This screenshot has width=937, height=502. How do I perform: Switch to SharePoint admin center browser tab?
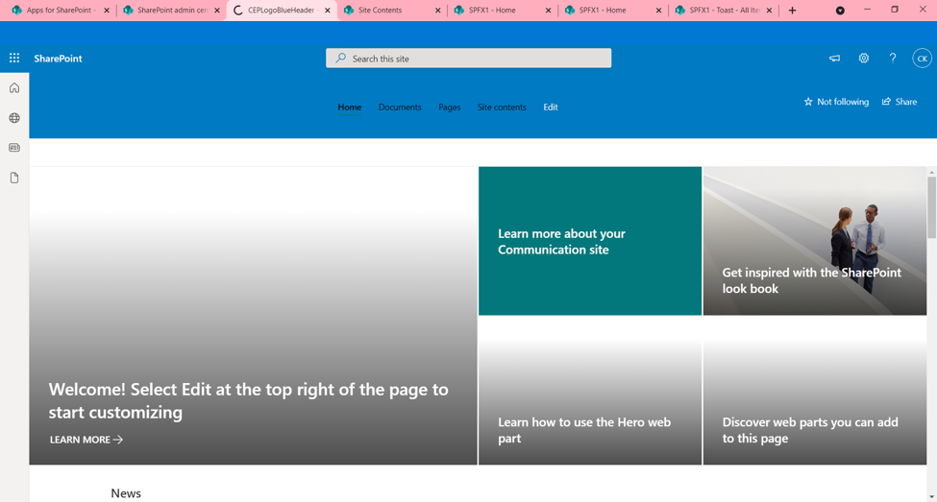tap(171, 11)
